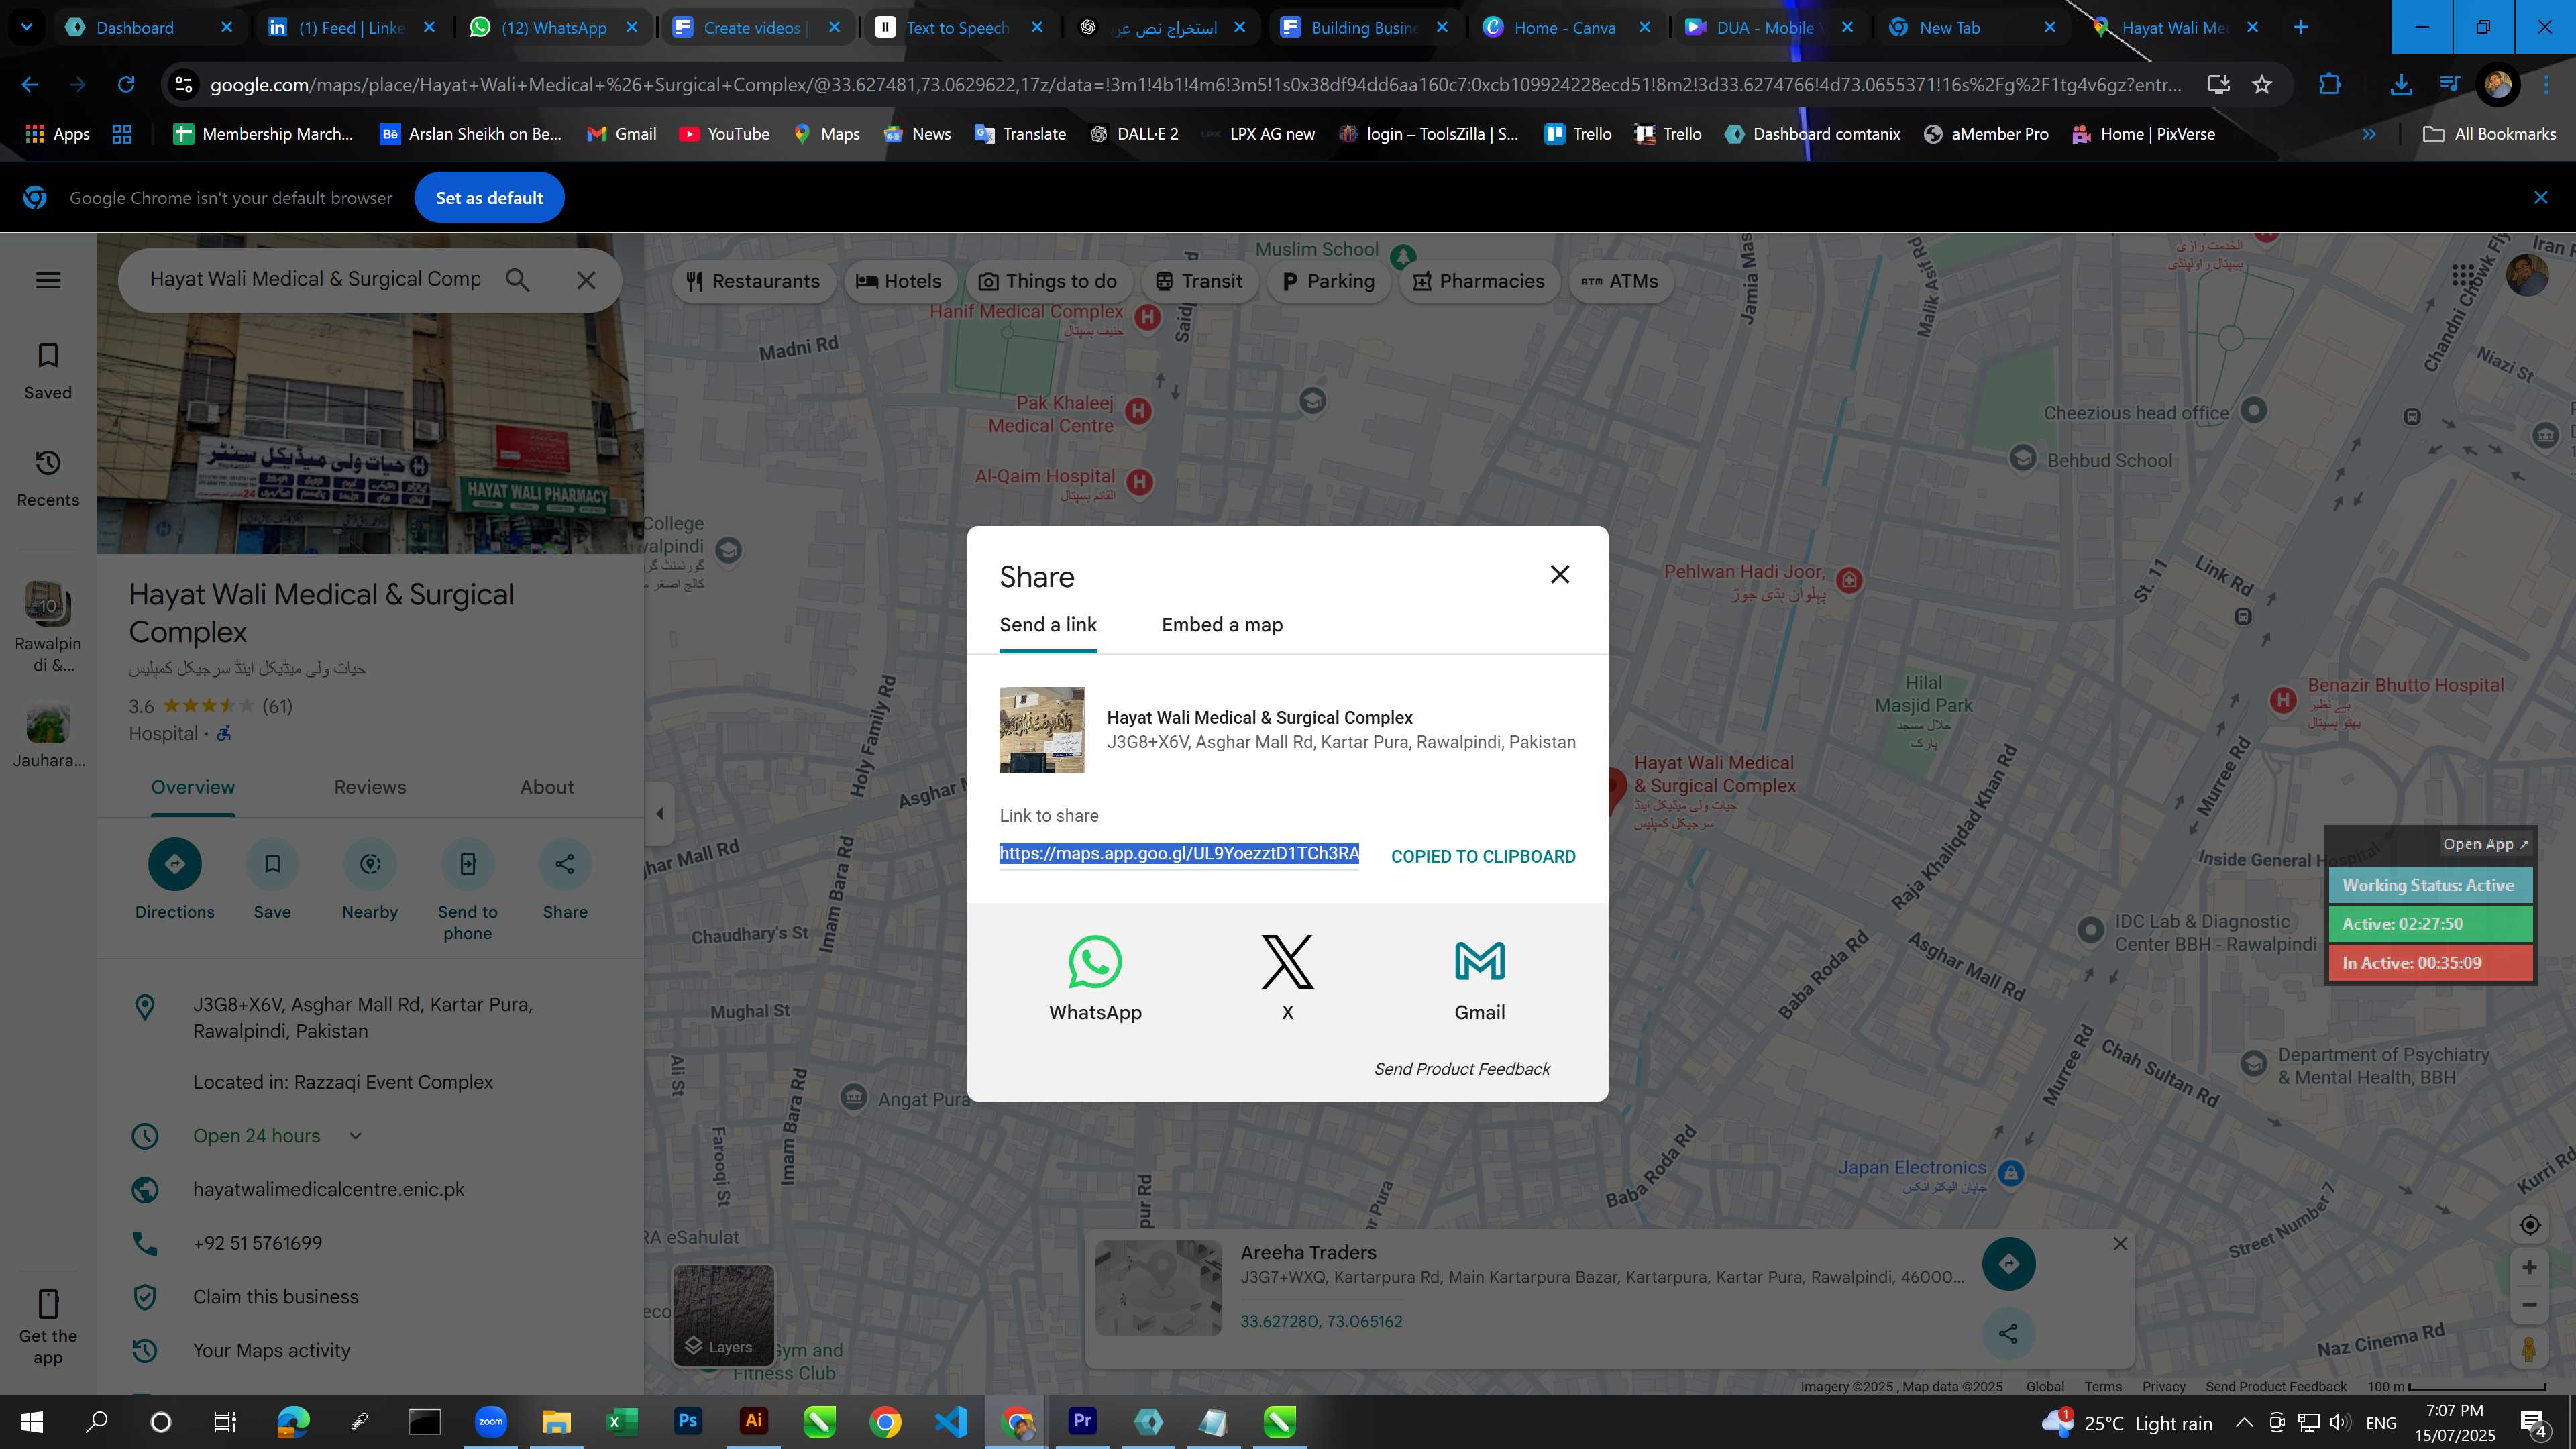Open the tab search dropdown arrow
Viewport: 2576px width, 1449px height.
(27, 27)
